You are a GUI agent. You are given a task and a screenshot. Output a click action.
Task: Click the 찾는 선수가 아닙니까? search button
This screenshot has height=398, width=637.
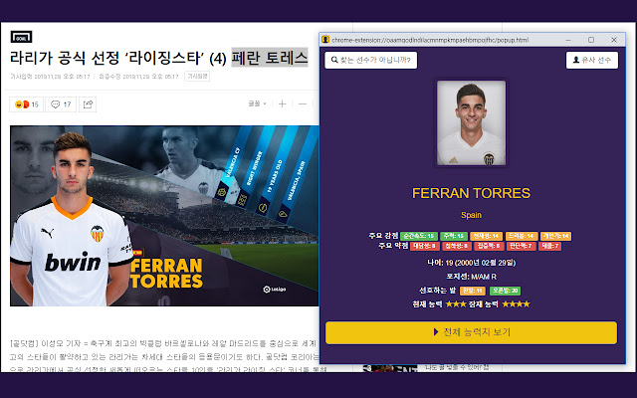point(371,60)
